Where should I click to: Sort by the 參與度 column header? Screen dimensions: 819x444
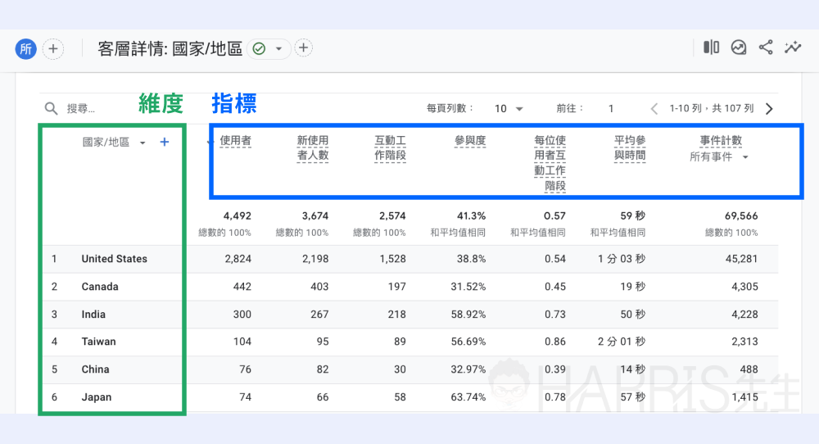470,141
